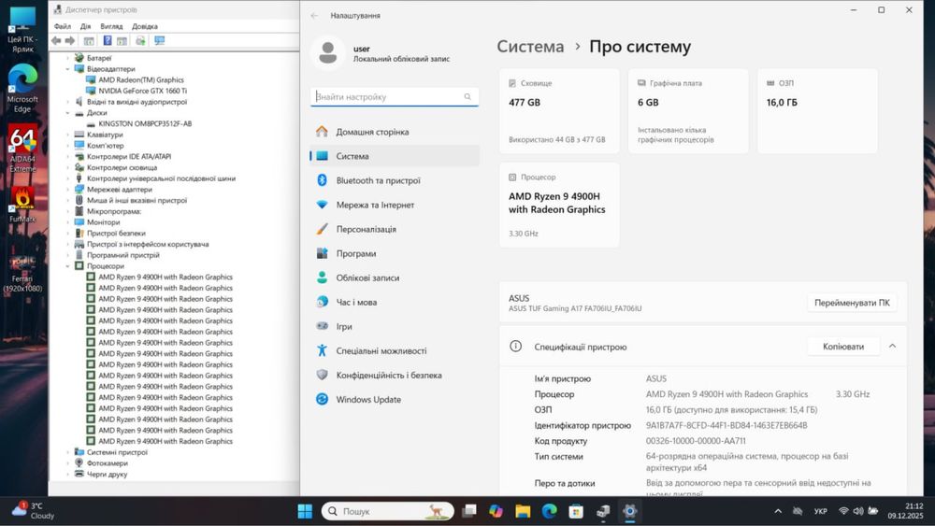This screenshot has width=935, height=526.
Task: Click the taskbar search box (Пошук)
Action: coord(388,511)
